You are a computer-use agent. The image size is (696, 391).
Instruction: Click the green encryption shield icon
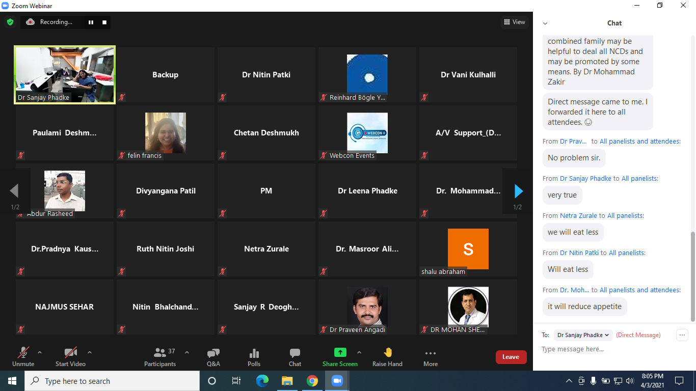[x=10, y=22]
